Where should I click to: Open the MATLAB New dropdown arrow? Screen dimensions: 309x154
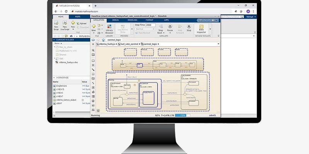(x=73, y=30)
